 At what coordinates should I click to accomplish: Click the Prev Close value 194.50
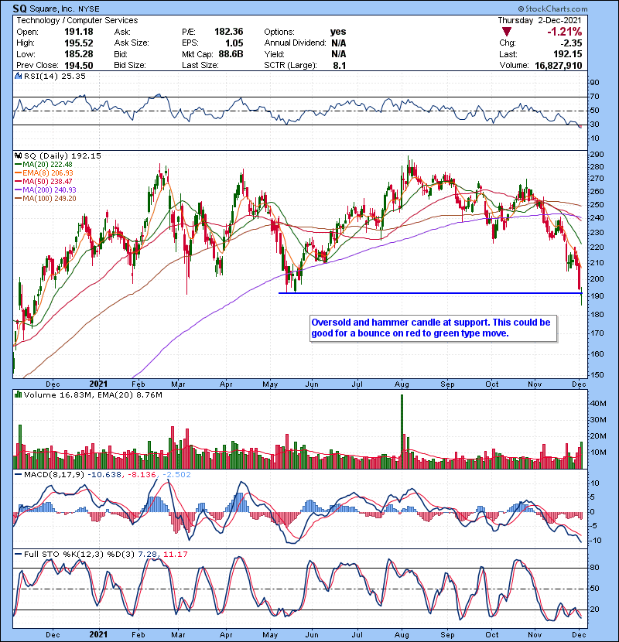[x=79, y=66]
